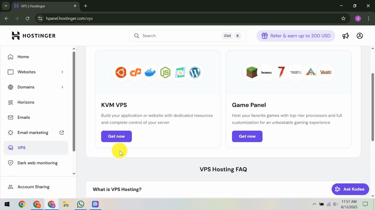Click the Node.js icon
This screenshot has width=375, height=210.
click(165, 72)
